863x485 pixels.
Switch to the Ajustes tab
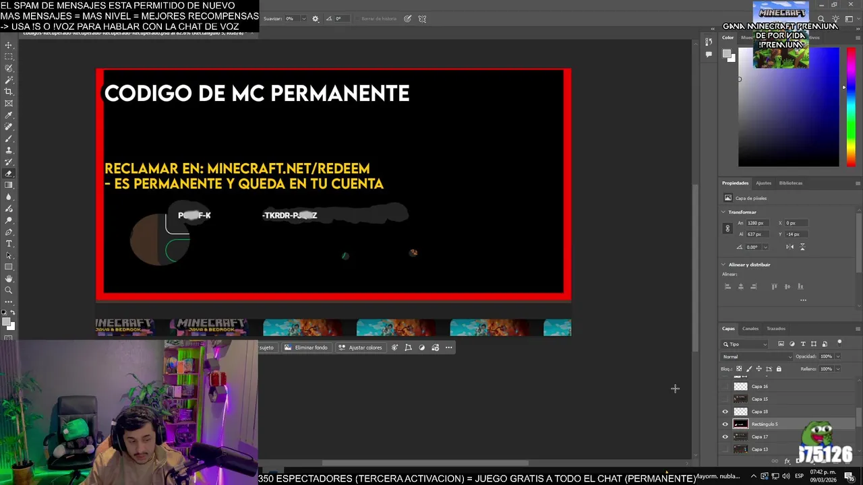click(763, 183)
